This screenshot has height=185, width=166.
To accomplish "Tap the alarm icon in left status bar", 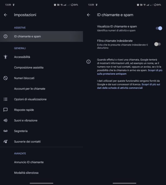I will coord(55,5).
